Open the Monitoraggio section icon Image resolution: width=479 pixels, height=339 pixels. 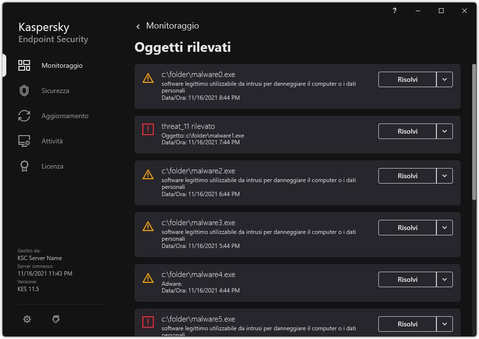24,65
